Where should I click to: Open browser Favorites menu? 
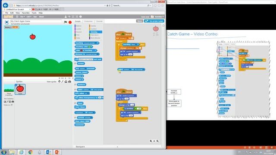click(26, 13)
